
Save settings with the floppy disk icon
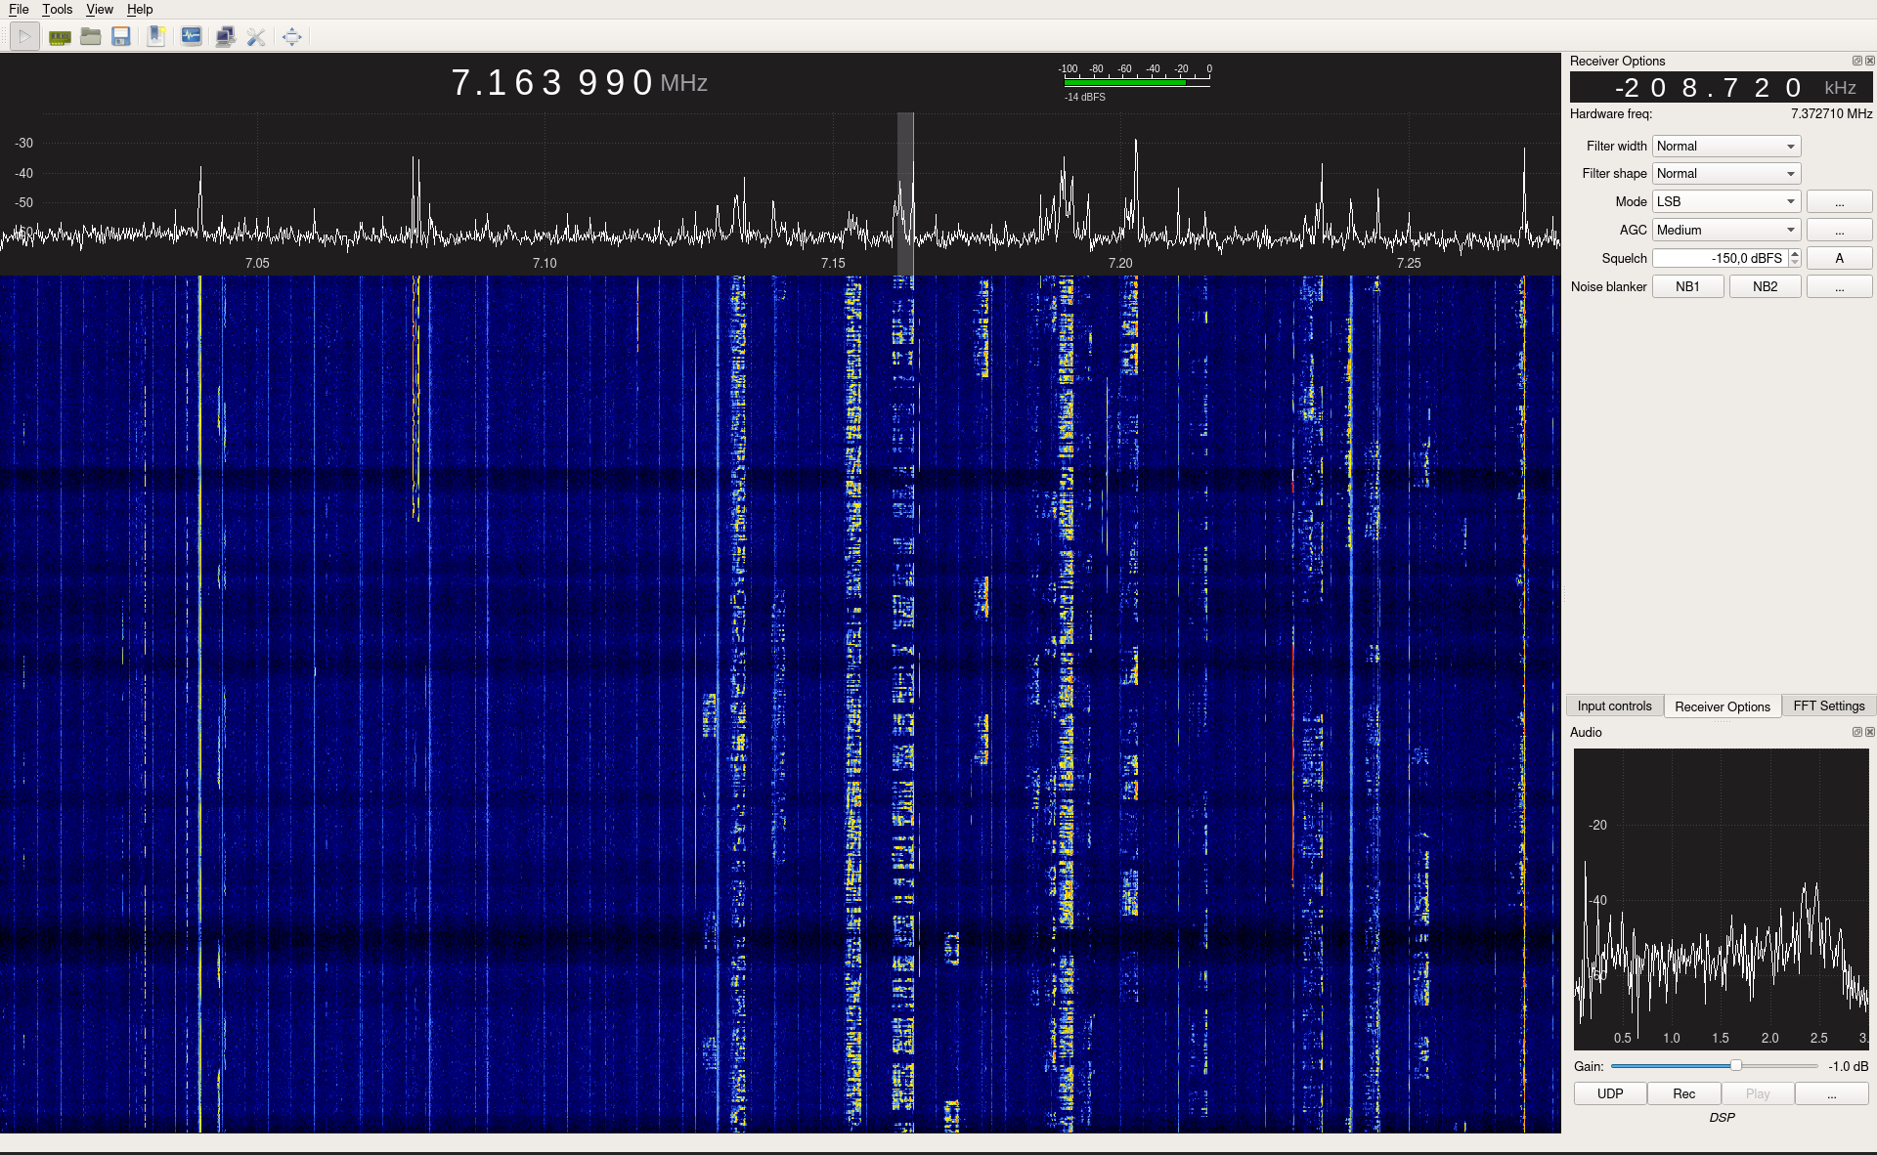(121, 37)
